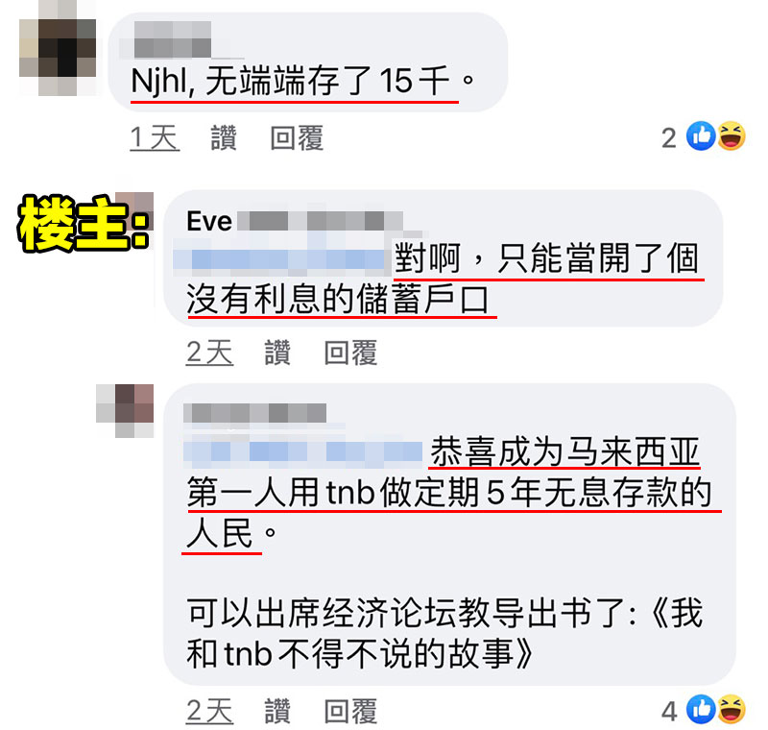Click the like reaction icon on the last comment
Viewport: 768px width, 730px height.
(701, 709)
